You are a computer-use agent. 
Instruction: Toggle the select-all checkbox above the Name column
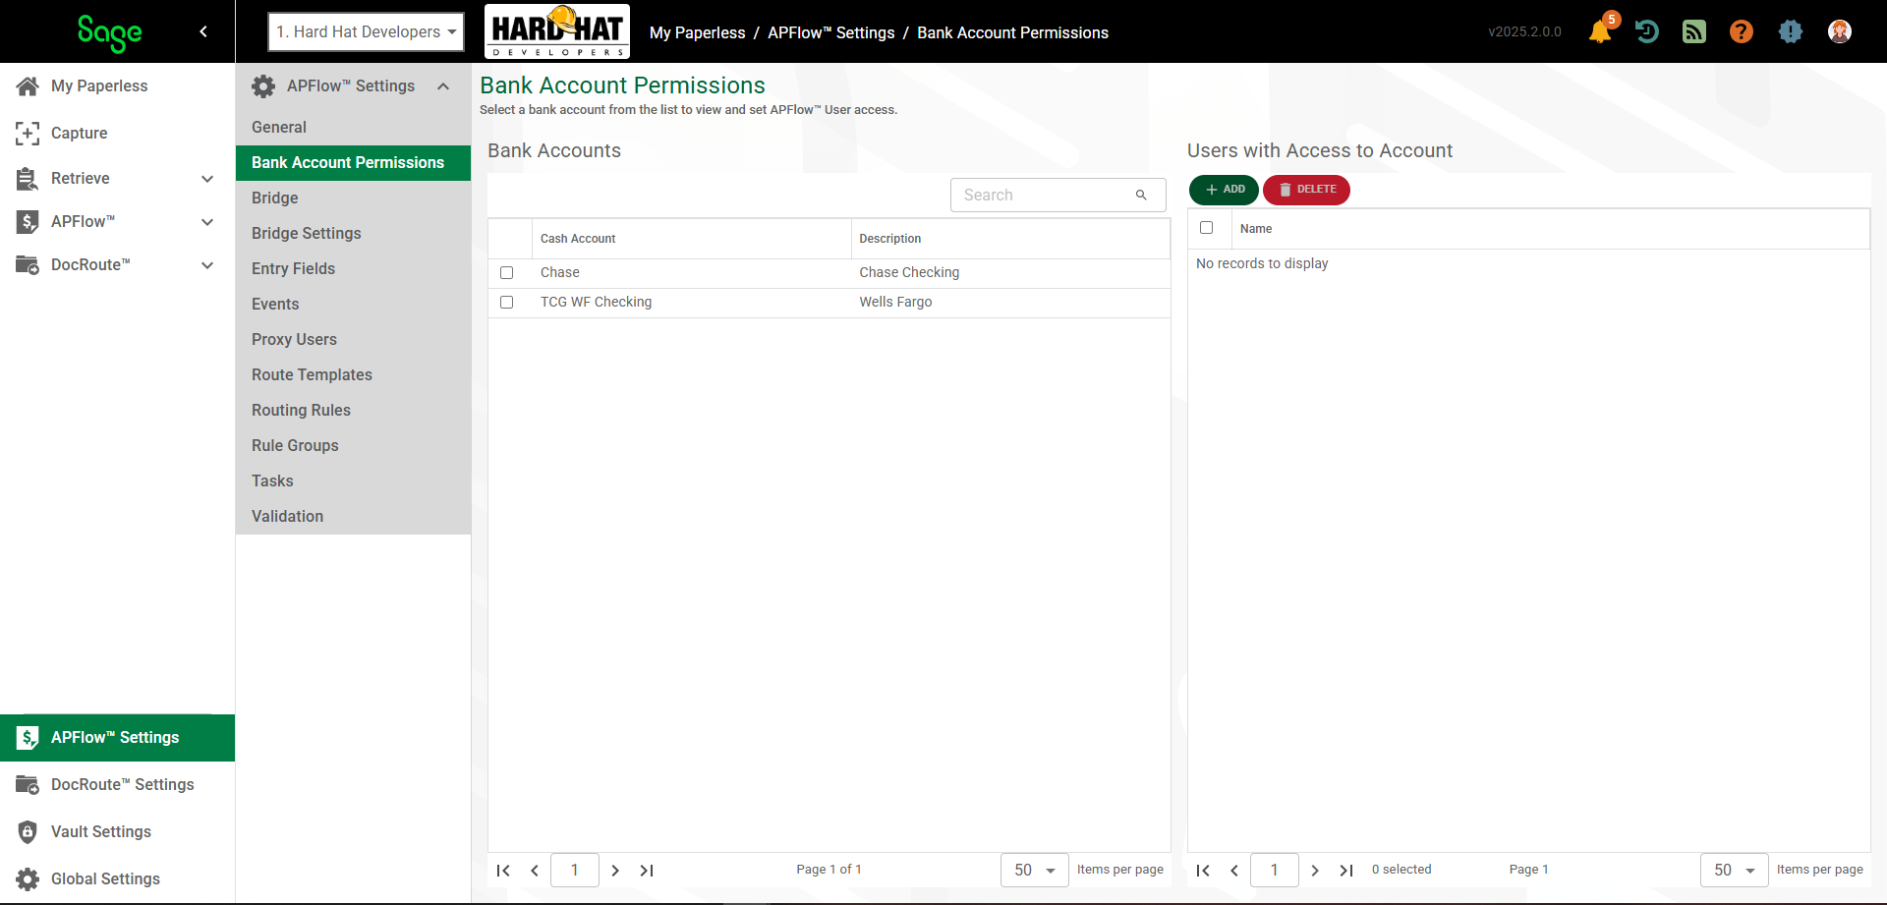1207,227
